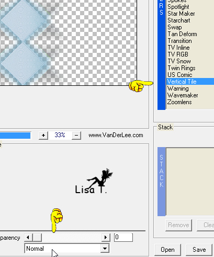Click the transparency slider left arrow
Viewport: 214px width, 257px height.
[28, 238]
